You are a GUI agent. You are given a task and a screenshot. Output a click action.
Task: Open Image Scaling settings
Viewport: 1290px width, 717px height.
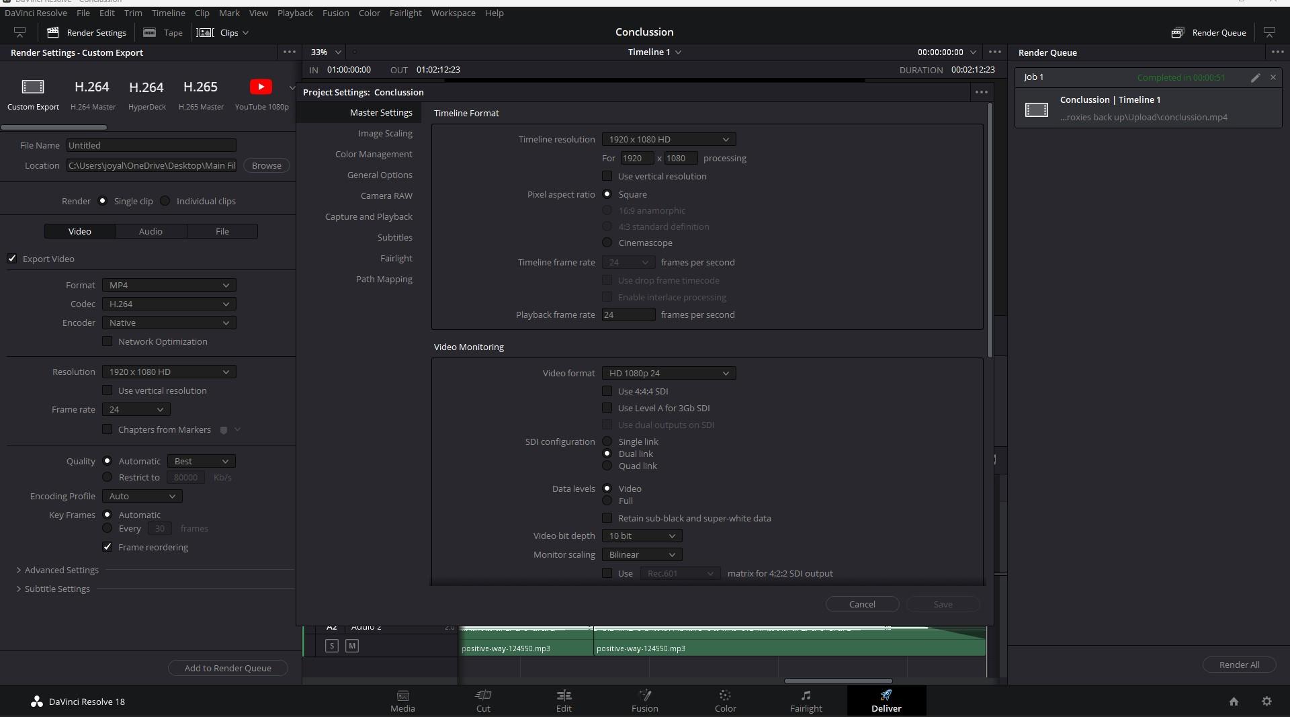click(385, 133)
